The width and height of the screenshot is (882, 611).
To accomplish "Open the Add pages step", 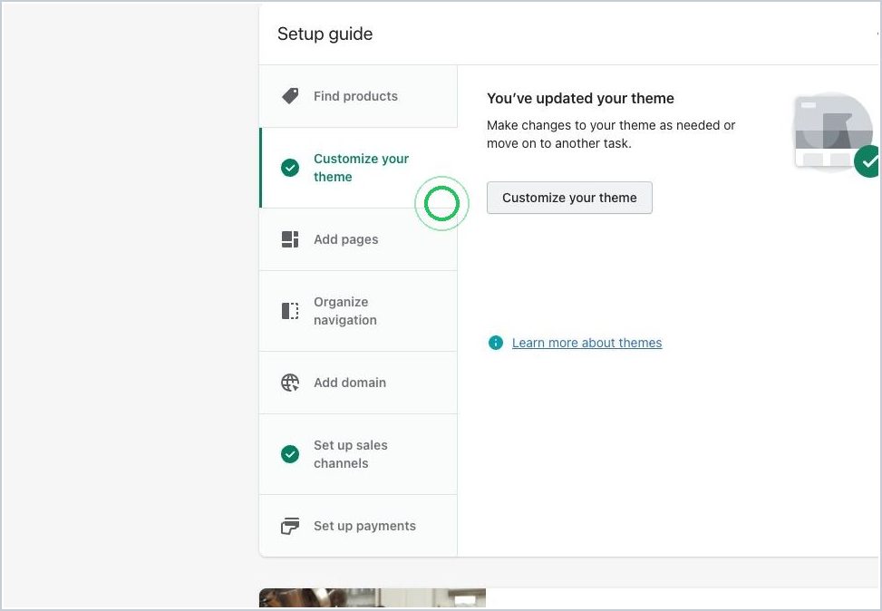I will [x=358, y=239].
